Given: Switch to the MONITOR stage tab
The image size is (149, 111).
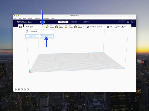Looking at the screenshot, I should pos(86,22).
